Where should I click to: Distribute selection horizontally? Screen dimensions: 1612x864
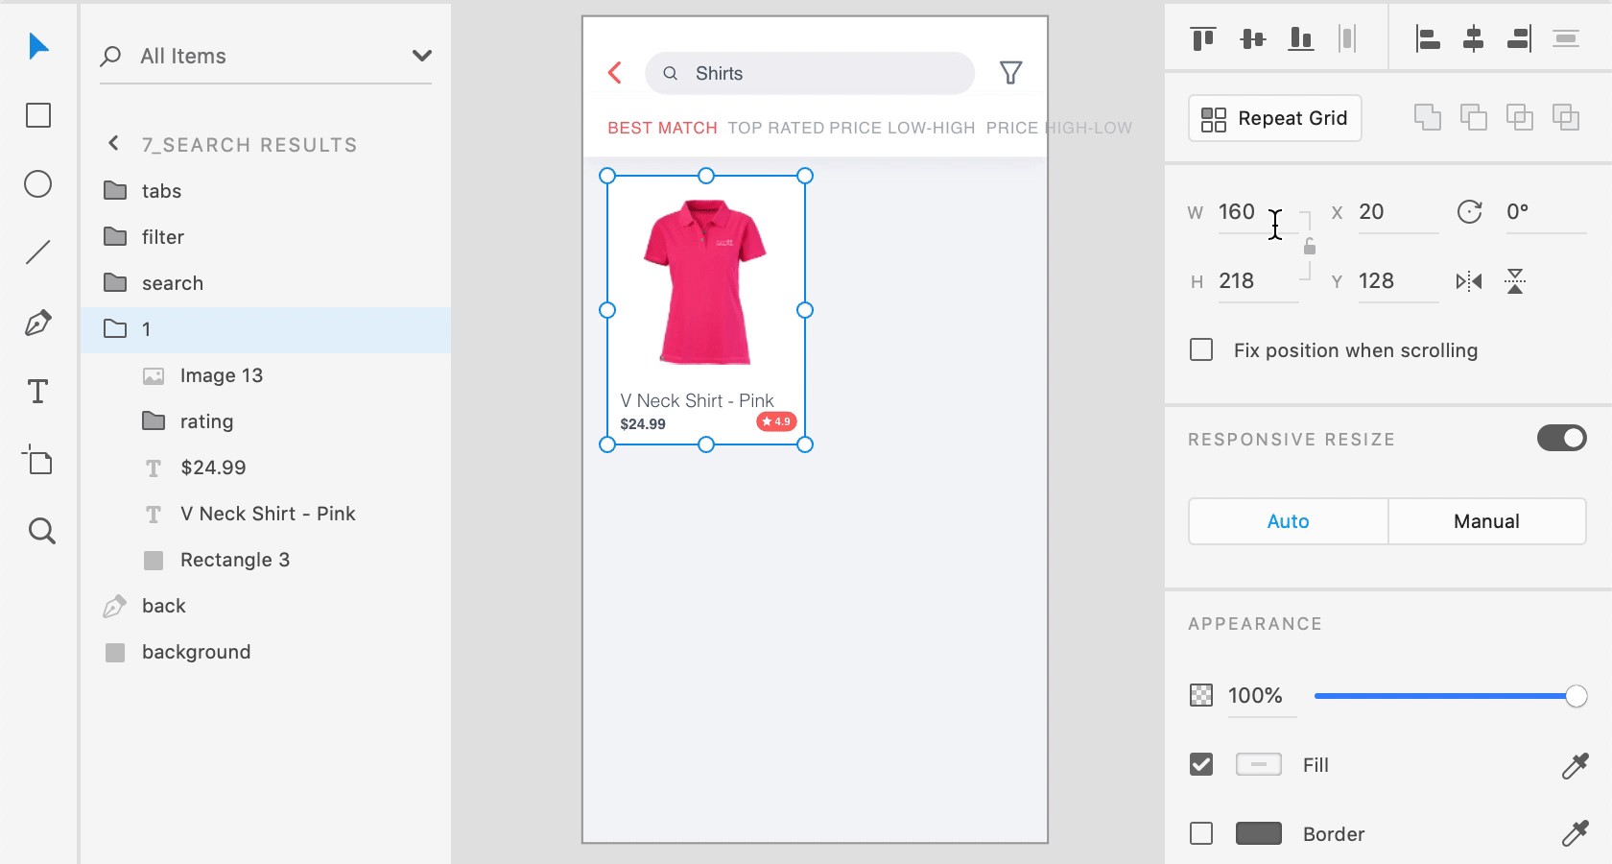[x=1347, y=38]
